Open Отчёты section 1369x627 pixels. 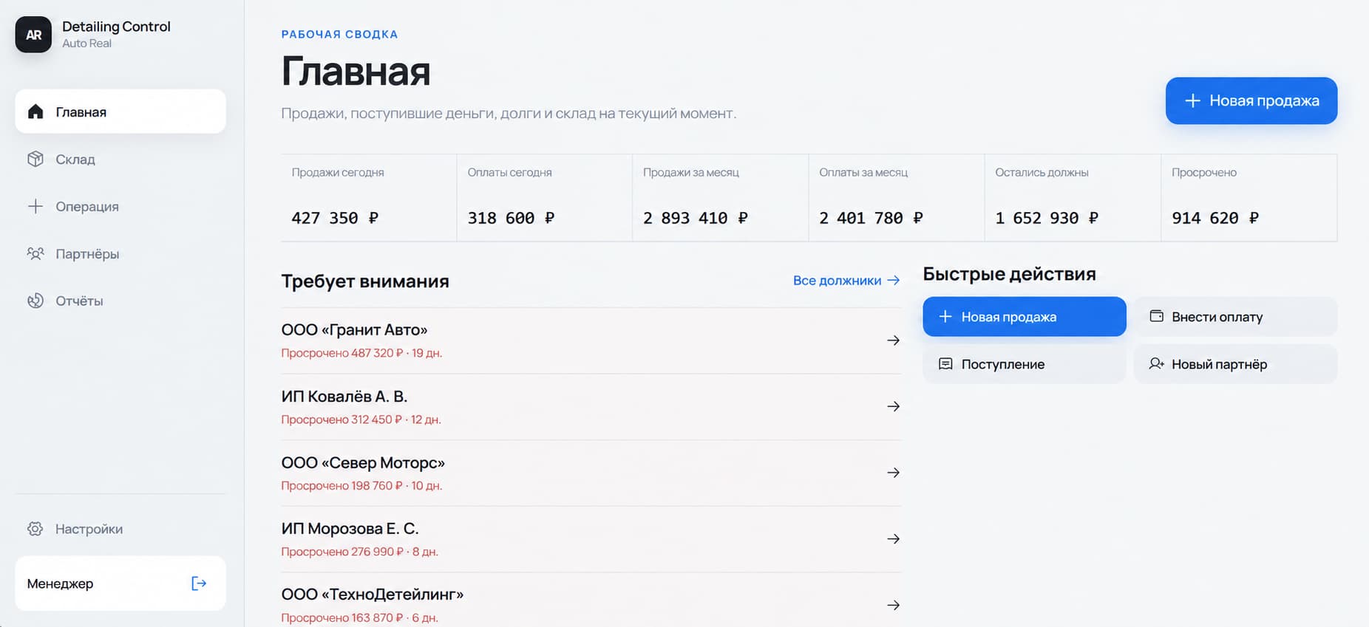[x=120, y=301]
